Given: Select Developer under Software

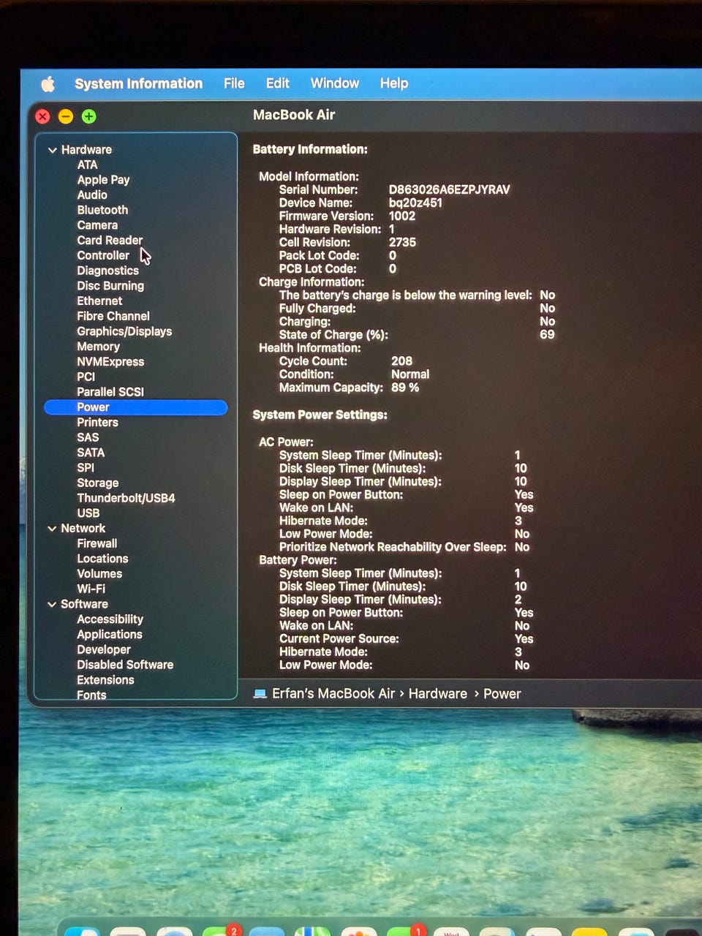Looking at the screenshot, I should pyautogui.click(x=104, y=650).
